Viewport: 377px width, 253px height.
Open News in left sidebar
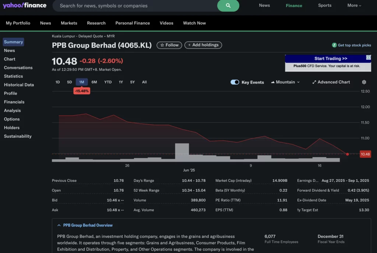[9, 50]
